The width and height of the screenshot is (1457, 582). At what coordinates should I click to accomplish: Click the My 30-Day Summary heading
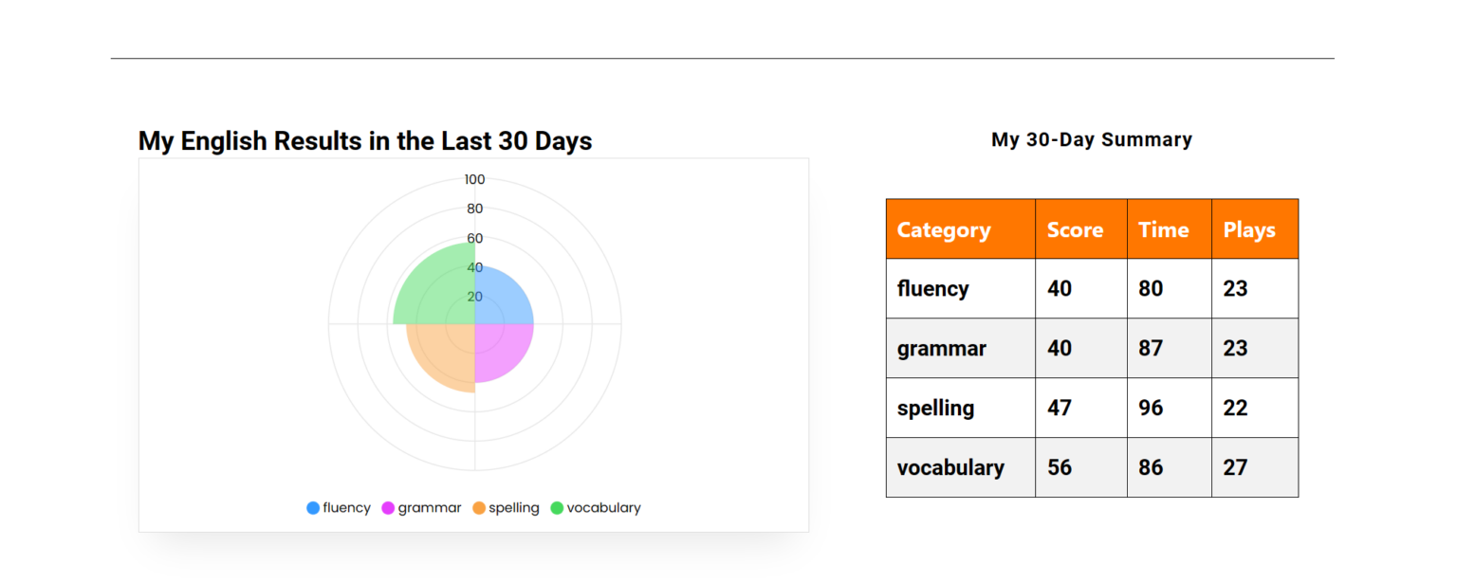click(1091, 139)
